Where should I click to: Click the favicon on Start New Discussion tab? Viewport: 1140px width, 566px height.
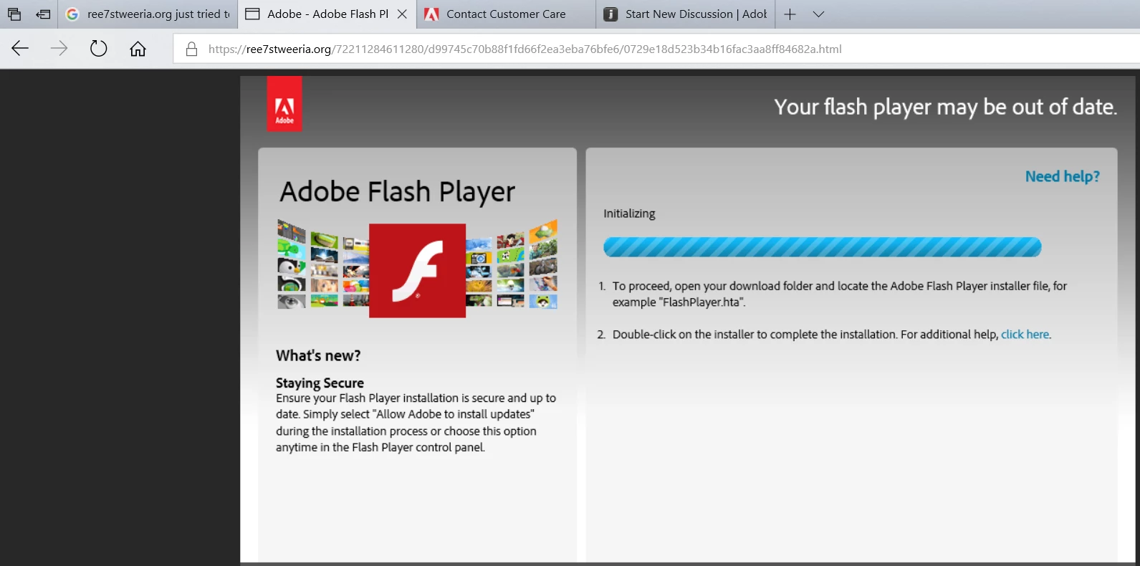(x=610, y=14)
